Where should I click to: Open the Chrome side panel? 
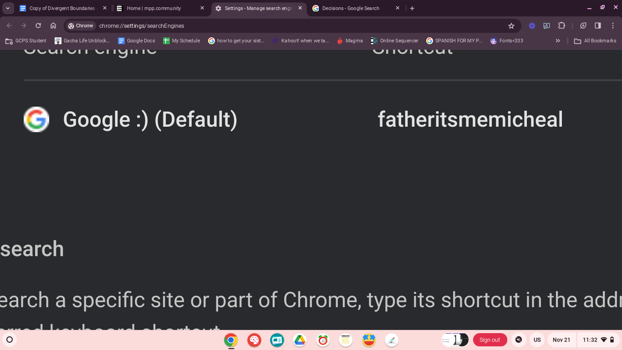(x=598, y=26)
